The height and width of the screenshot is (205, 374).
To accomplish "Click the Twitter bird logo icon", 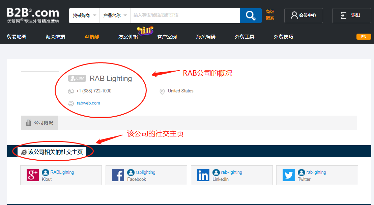I will click(289, 175).
